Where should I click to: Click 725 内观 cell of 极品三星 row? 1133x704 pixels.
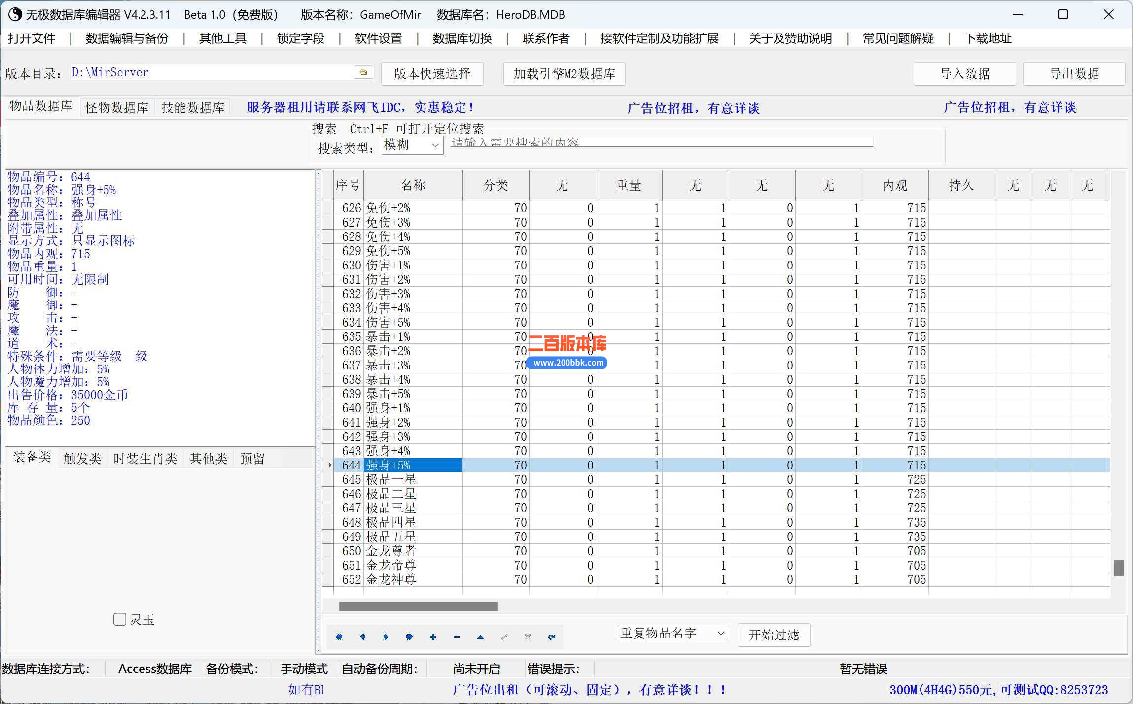coord(895,508)
